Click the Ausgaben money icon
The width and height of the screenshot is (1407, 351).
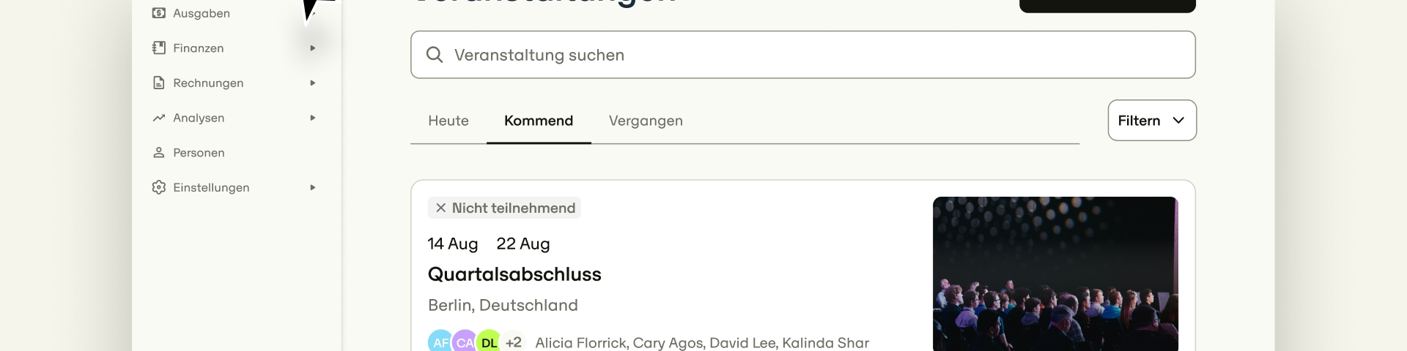coord(158,13)
